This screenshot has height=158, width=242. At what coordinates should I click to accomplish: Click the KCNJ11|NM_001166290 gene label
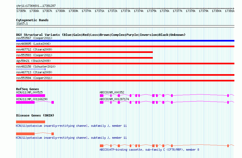(x=32, y=99)
